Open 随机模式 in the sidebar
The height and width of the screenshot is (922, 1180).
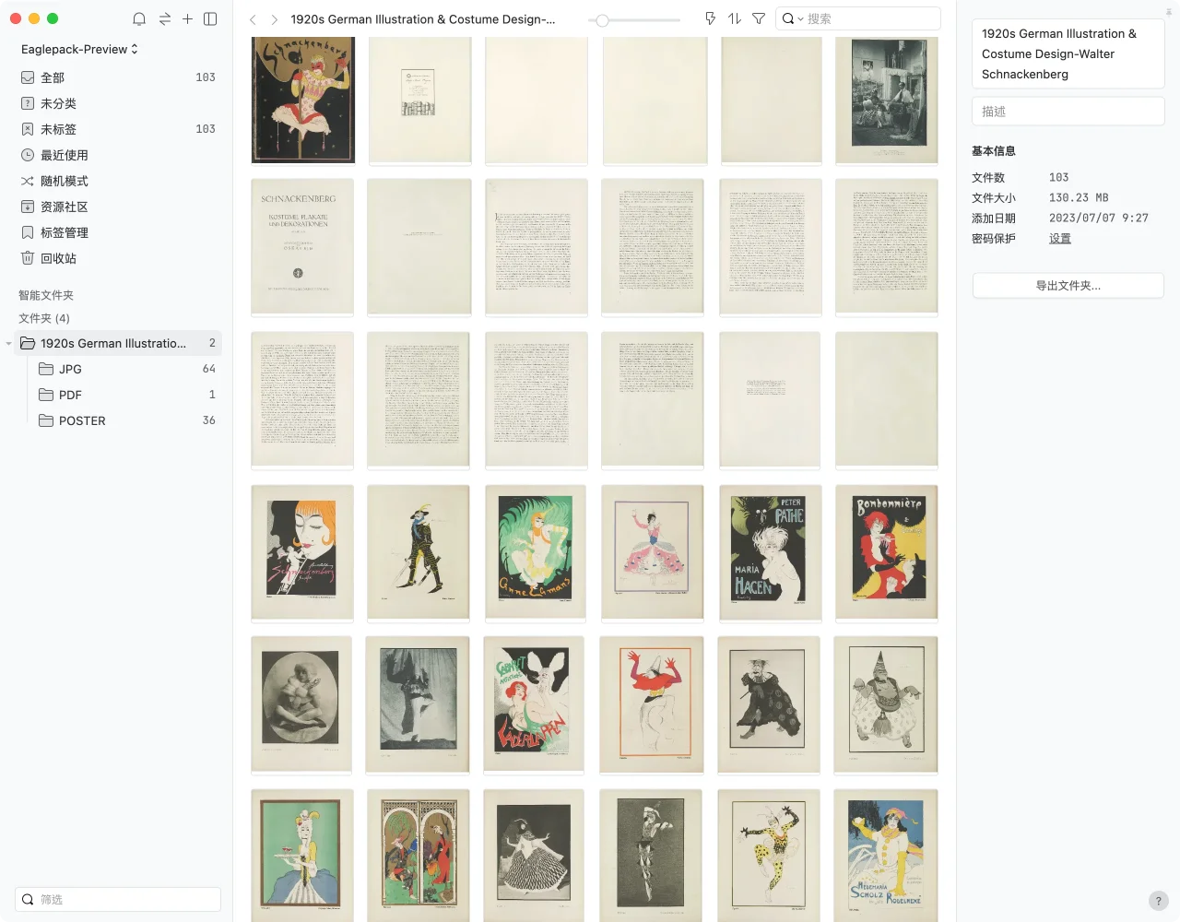click(x=118, y=181)
